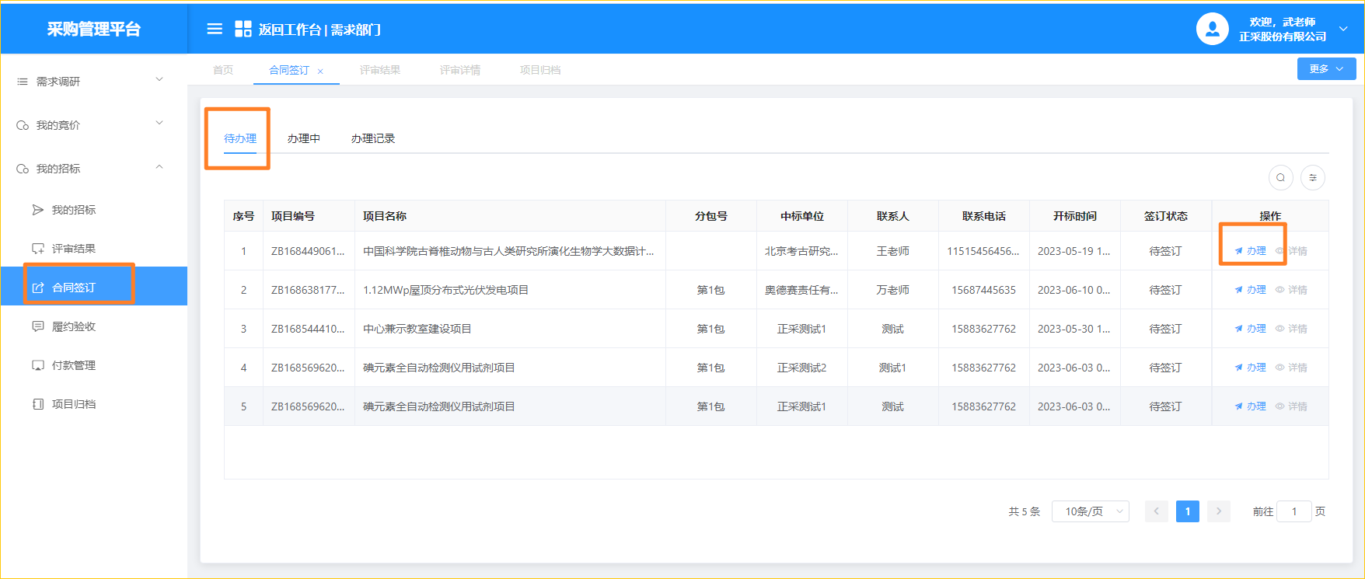Open 履约验收 in the sidebar

tap(73, 326)
